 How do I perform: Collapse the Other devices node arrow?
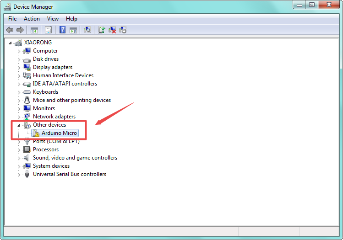click(19, 125)
